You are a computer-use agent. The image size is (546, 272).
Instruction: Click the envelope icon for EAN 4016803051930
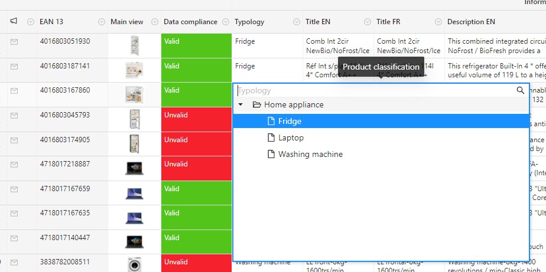coord(14,41)
